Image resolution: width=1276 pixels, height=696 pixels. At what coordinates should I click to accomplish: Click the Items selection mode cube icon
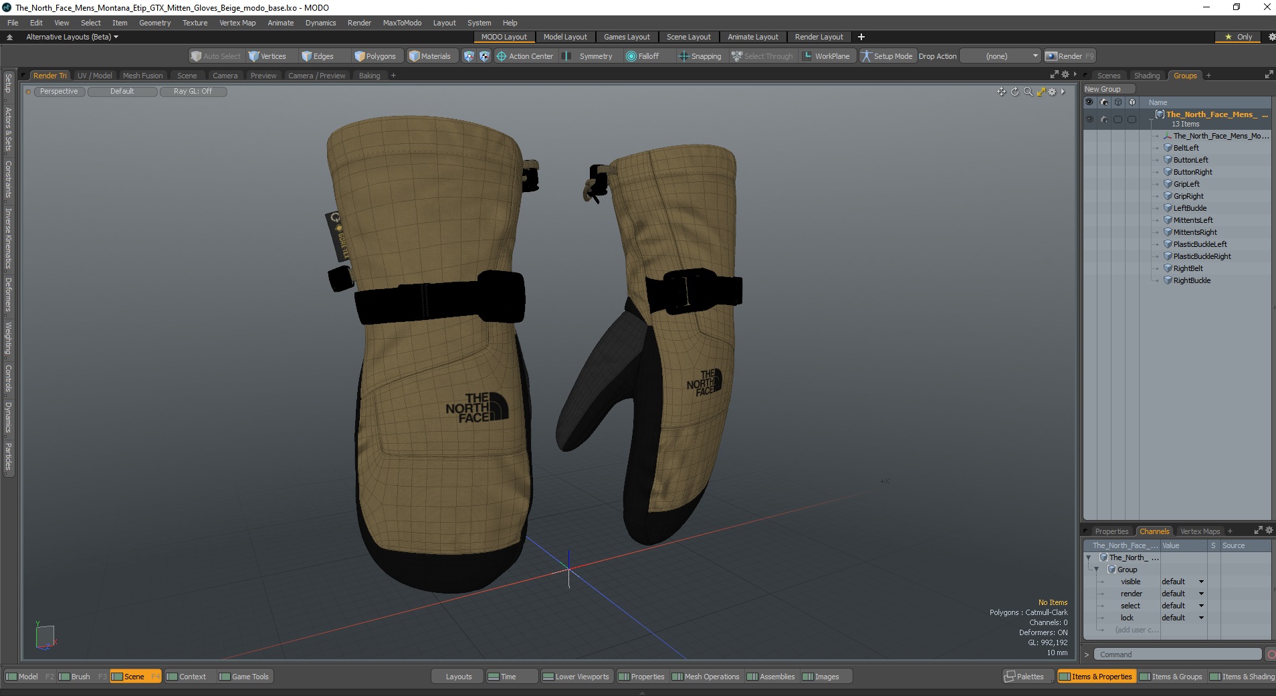tap(469, 56)
